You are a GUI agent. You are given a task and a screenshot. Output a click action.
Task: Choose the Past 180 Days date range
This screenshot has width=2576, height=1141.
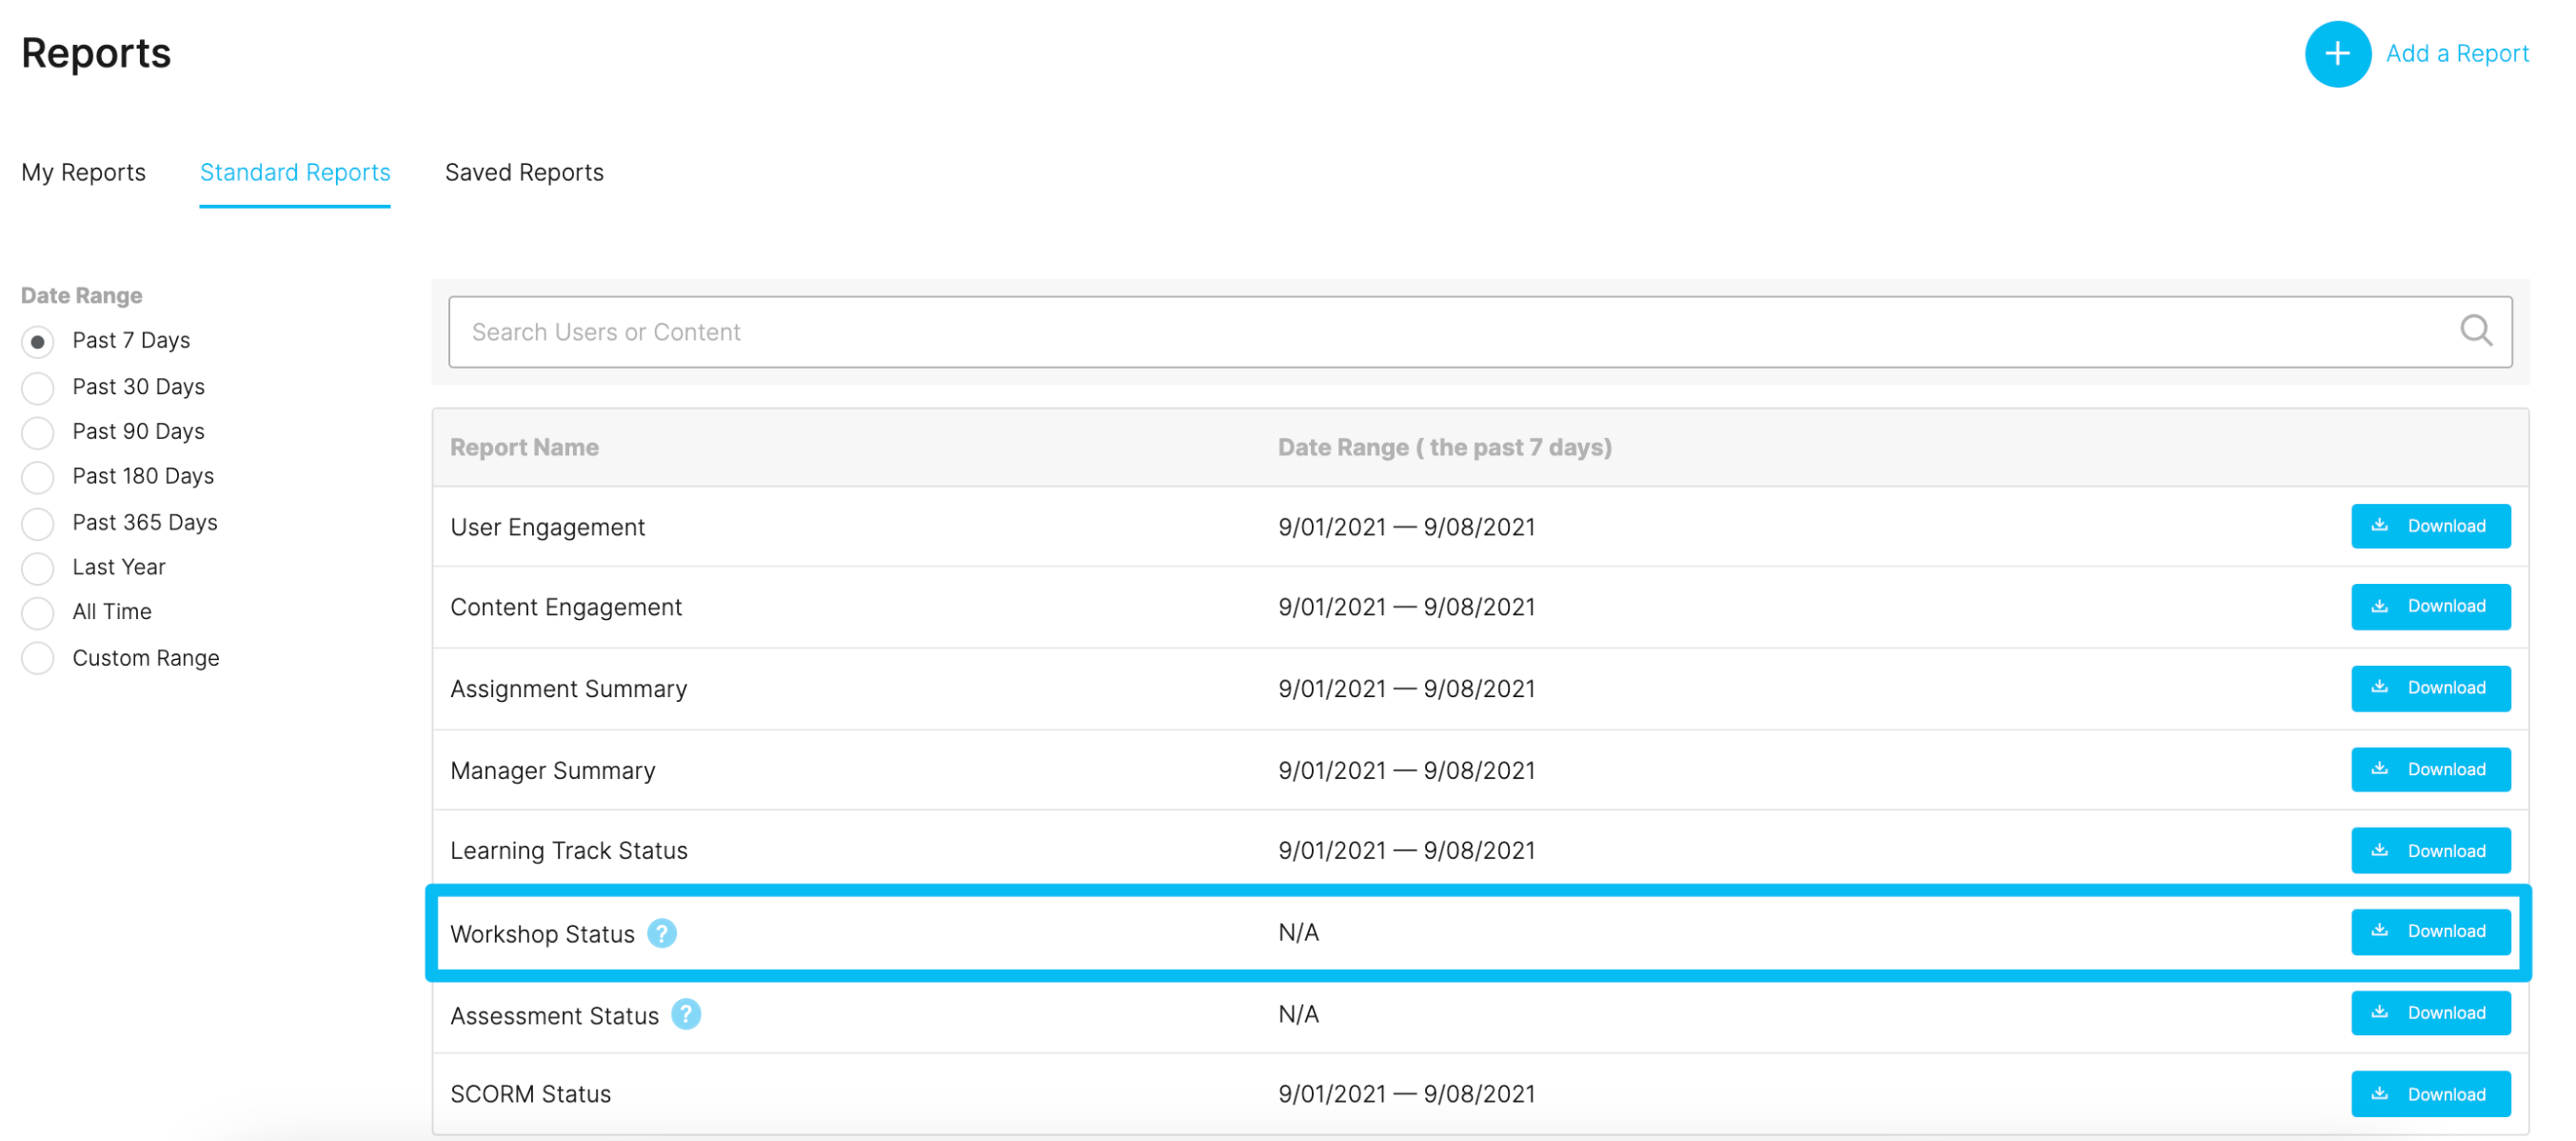coord(38,477)
